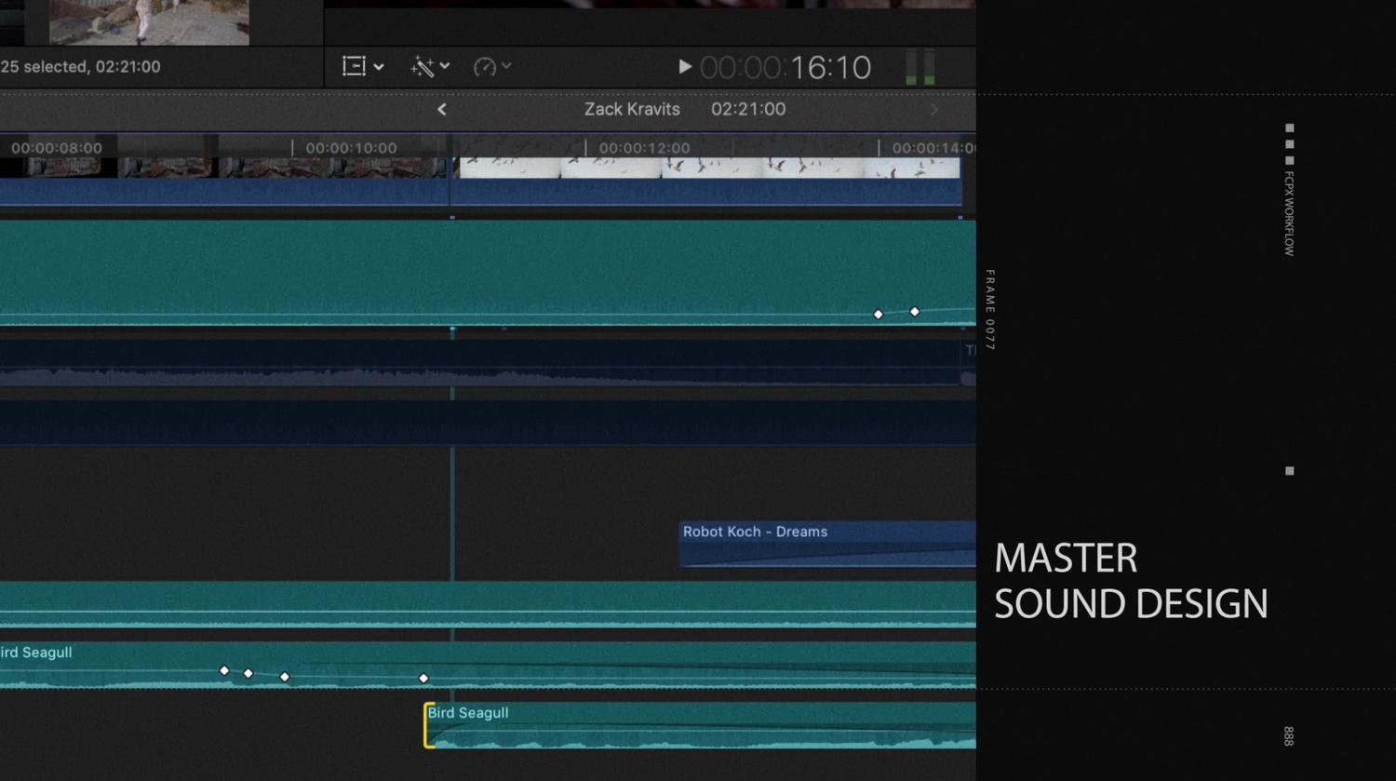Click the yellow start edge of Bird Seagull clip
1396x781 pixels.
point(427,726)
